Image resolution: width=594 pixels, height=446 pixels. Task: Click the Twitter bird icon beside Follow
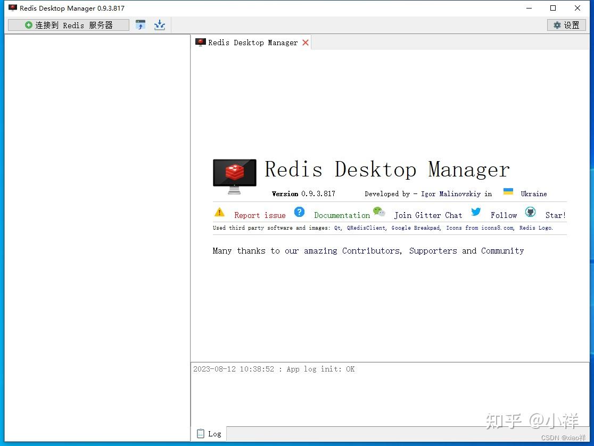[475, 212]
